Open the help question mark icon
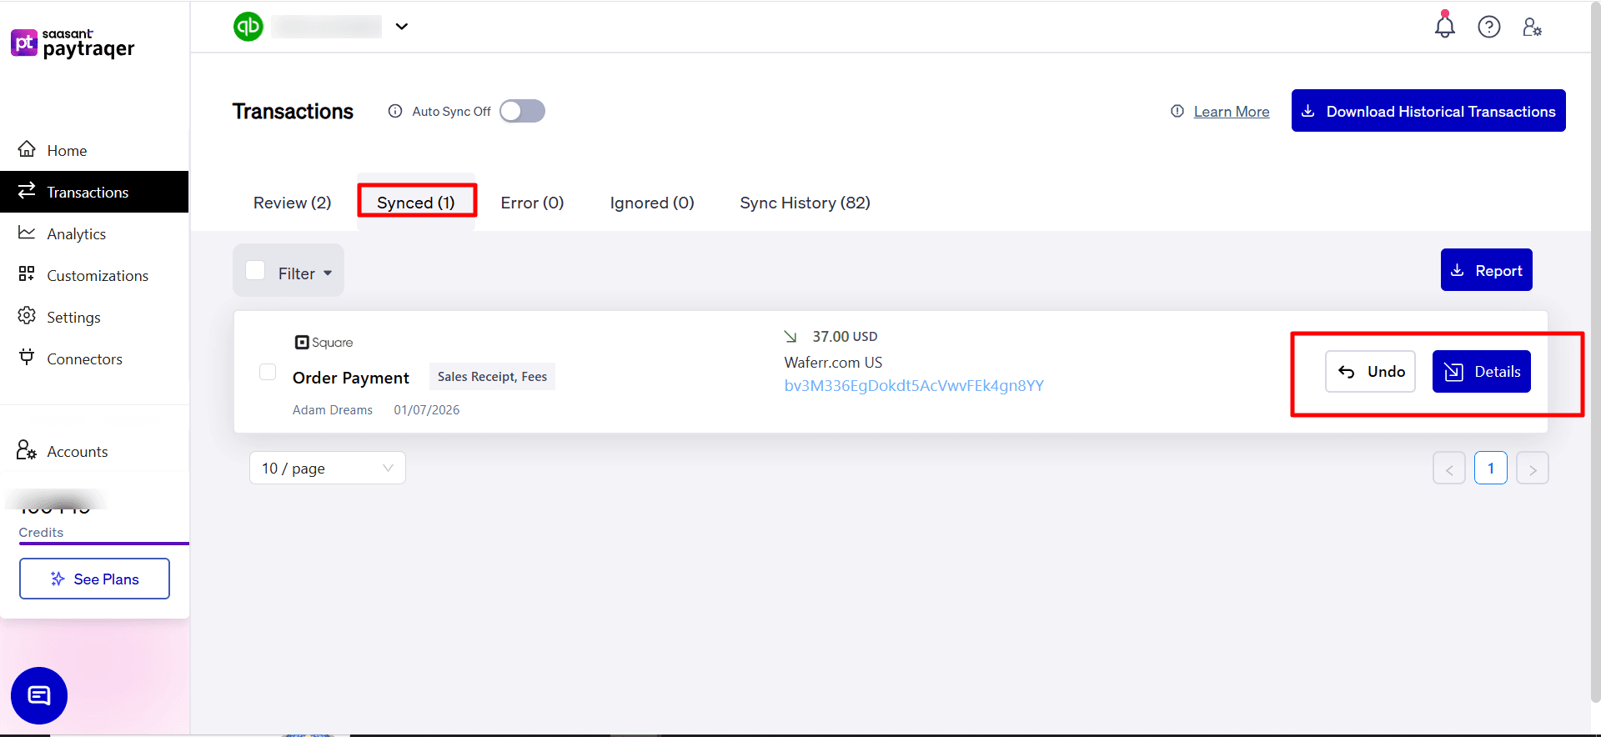The height and width of the screenshot is (737, 1601). 1489,27
